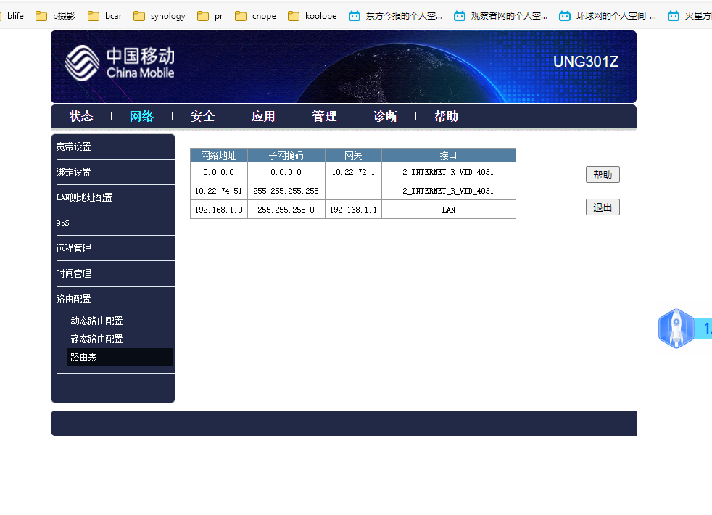Go to the 管理 tab
Viewport: 712px width, 515px height.
click(324, 116)
